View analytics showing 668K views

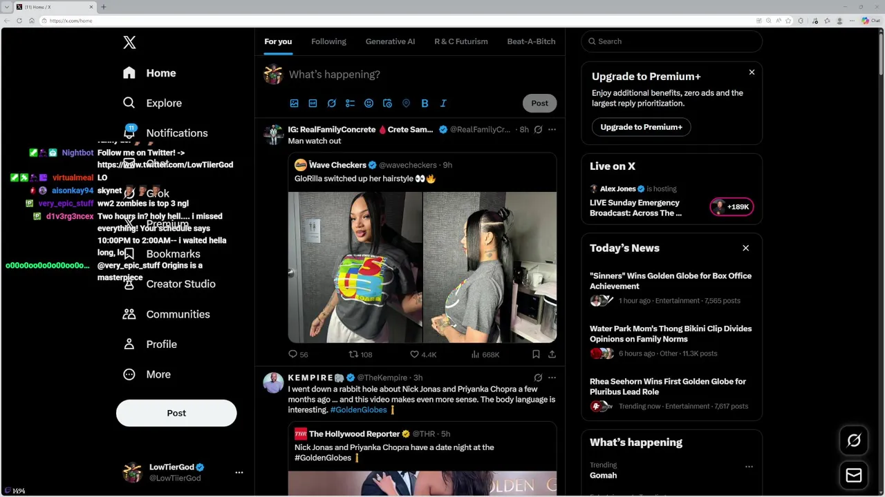pos(485,354)
